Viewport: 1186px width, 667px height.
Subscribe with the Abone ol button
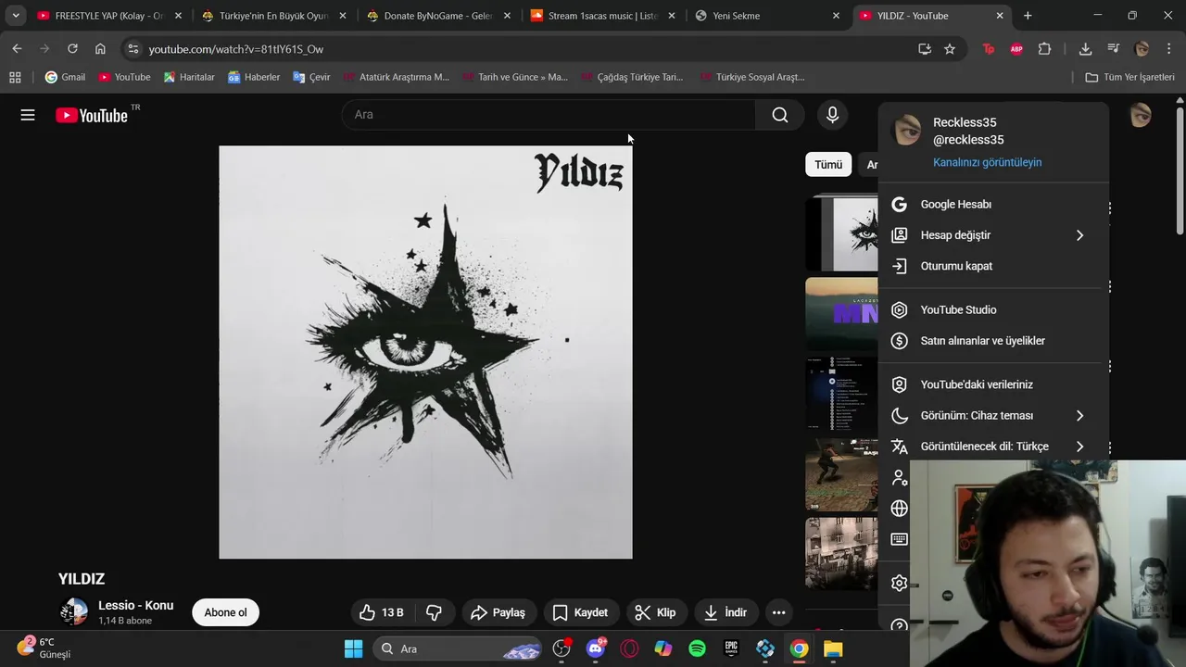pyautogui.click(x=225, y=612)
